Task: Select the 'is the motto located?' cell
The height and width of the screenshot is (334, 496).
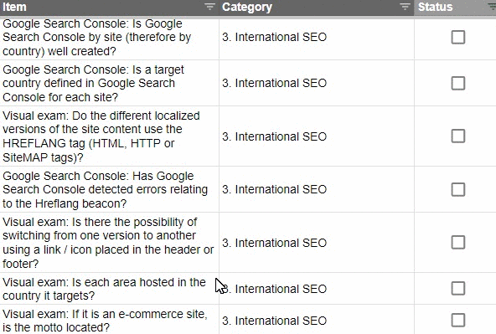Action: 110,320
